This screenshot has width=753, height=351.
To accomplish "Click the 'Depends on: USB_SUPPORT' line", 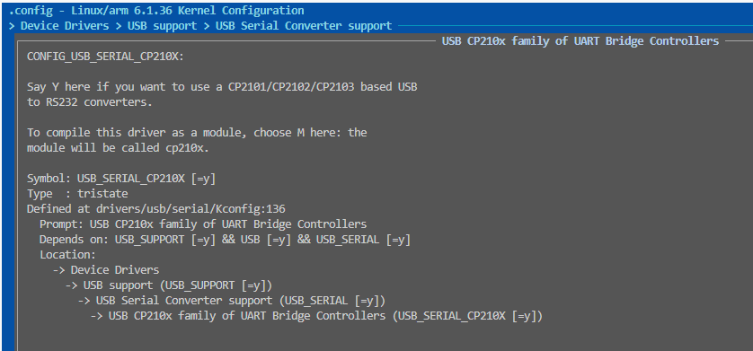I will tap(225, 240).
